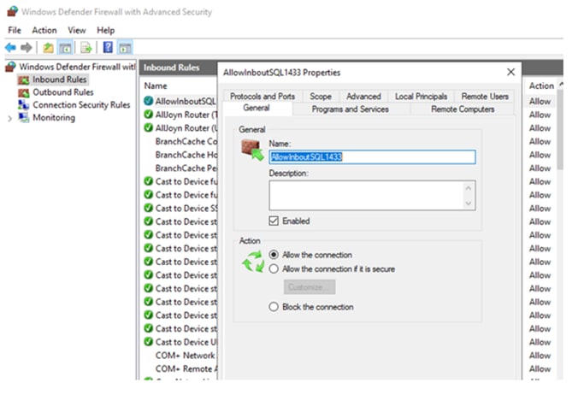
Task: Open the Help menu
Action: [106, 30]
